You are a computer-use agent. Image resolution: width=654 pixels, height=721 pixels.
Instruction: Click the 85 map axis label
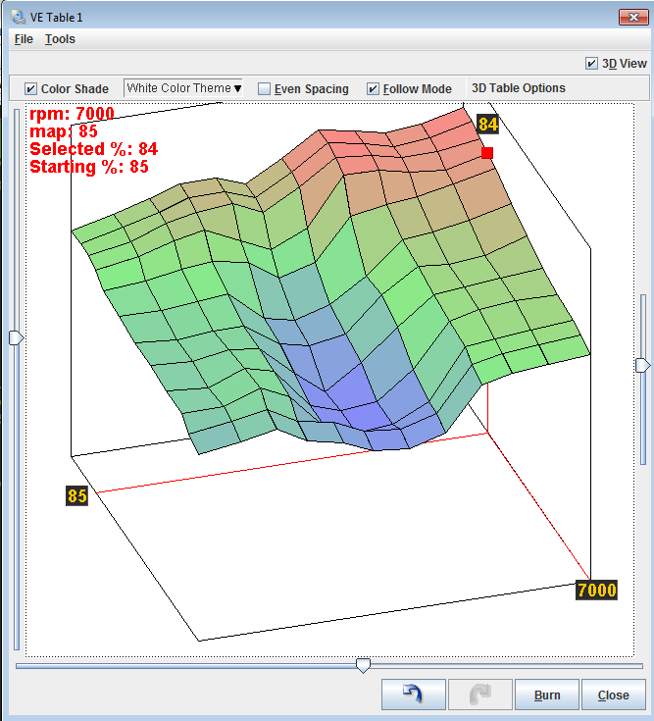(x=77, y=496)
